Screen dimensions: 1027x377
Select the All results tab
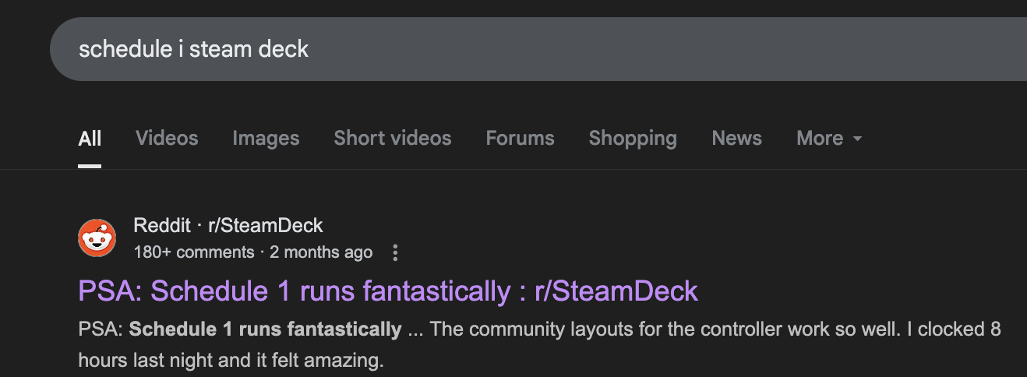[90, 138]
